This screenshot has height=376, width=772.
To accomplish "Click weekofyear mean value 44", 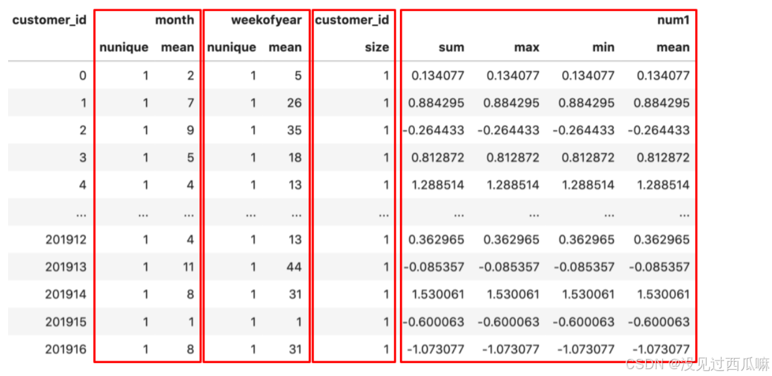I will tap(294, 267).
